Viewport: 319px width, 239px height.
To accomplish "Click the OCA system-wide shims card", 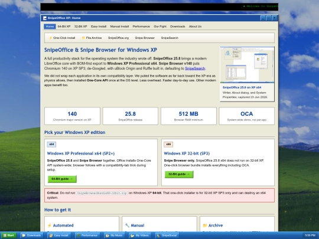I will click(x=247, y=116).
